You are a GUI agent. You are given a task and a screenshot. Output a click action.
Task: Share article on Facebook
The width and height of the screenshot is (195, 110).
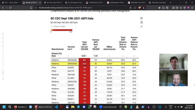pos(141,18)
